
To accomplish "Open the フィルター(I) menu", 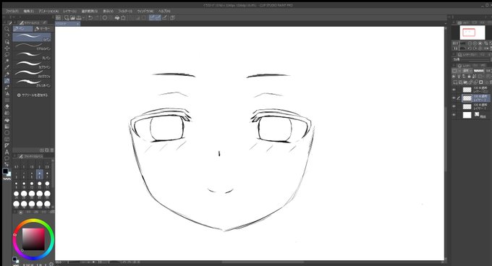I will [x=125, y=11].
